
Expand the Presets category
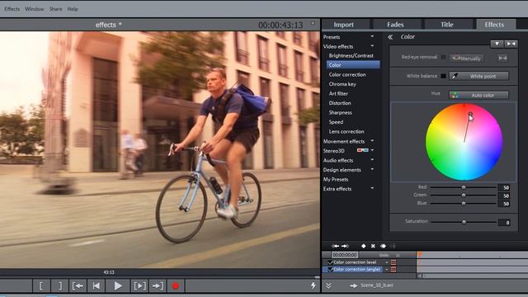[372, 36]
